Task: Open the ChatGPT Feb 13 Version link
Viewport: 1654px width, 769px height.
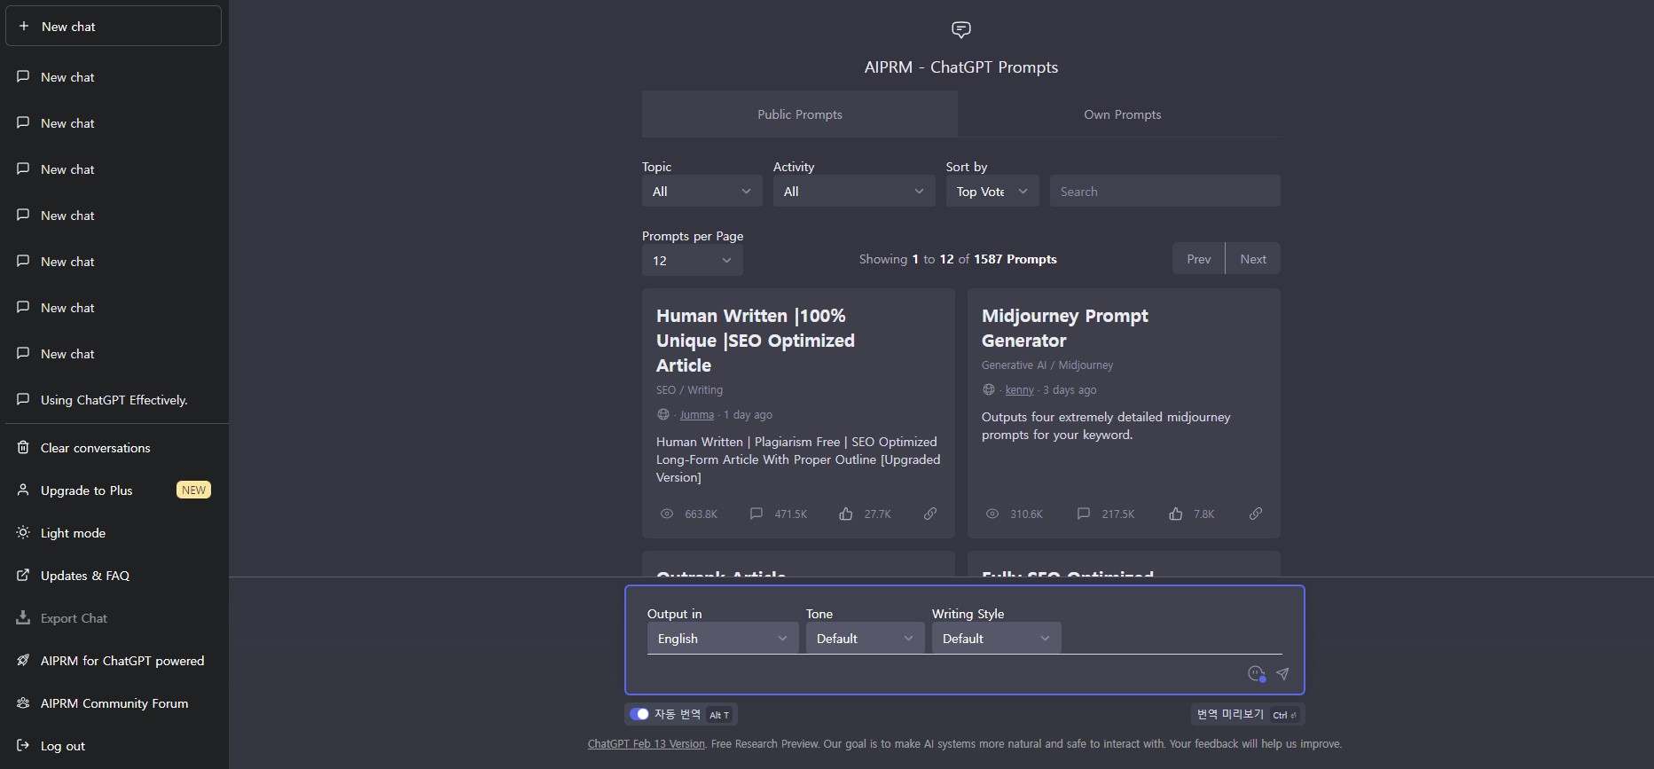Action: click(647, 744)
